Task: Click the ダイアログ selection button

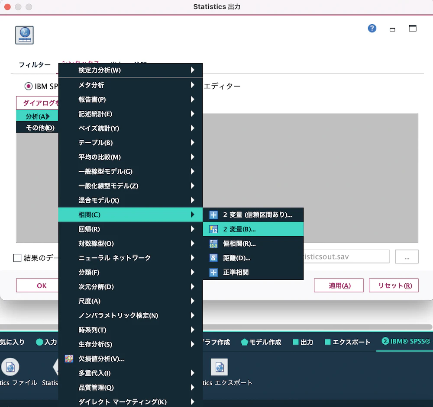Action: pyautogui.click(x=37, y=103)
